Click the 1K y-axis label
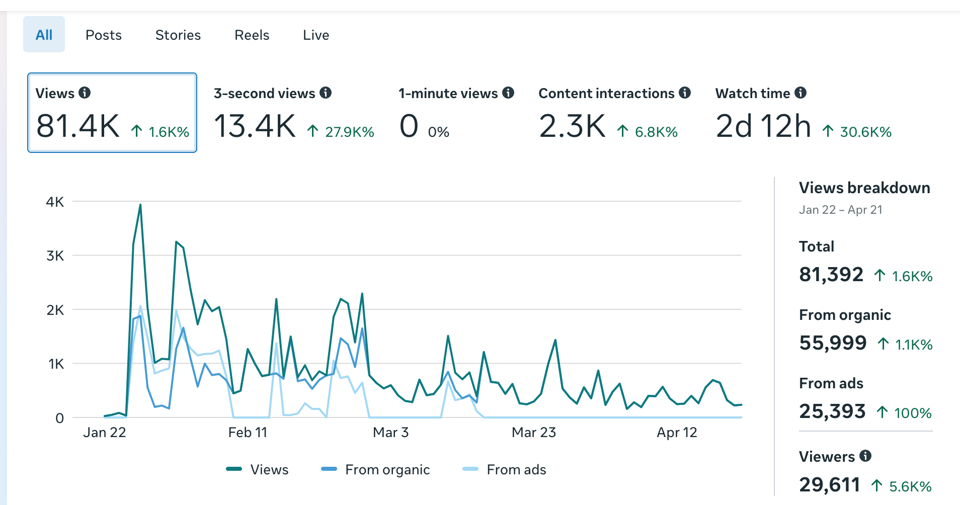The width and height of the screenshot is (960, 505). tap(56, 364)
